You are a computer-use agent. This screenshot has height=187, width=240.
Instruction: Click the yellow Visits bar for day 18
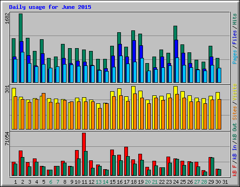pyautogui.click(x=133, y=90)
